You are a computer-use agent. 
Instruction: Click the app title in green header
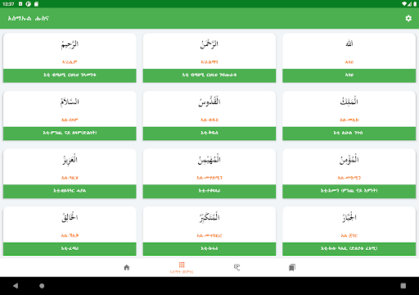click(x=28, y=18)
